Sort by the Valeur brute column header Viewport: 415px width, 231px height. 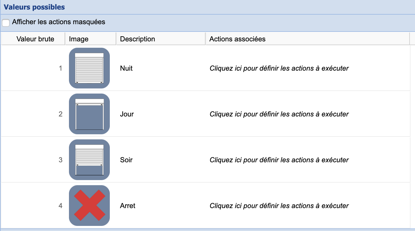(x=35, y=39)
